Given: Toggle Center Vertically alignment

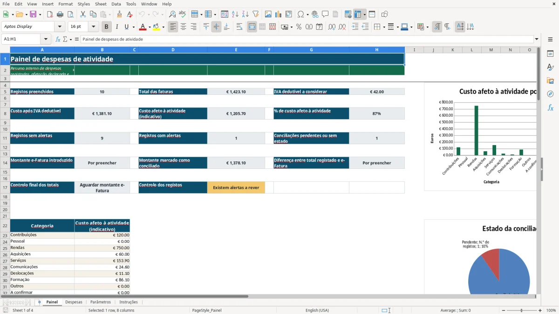Looking at the screenshot, I should pyautogui.click(x=216, y=27).
